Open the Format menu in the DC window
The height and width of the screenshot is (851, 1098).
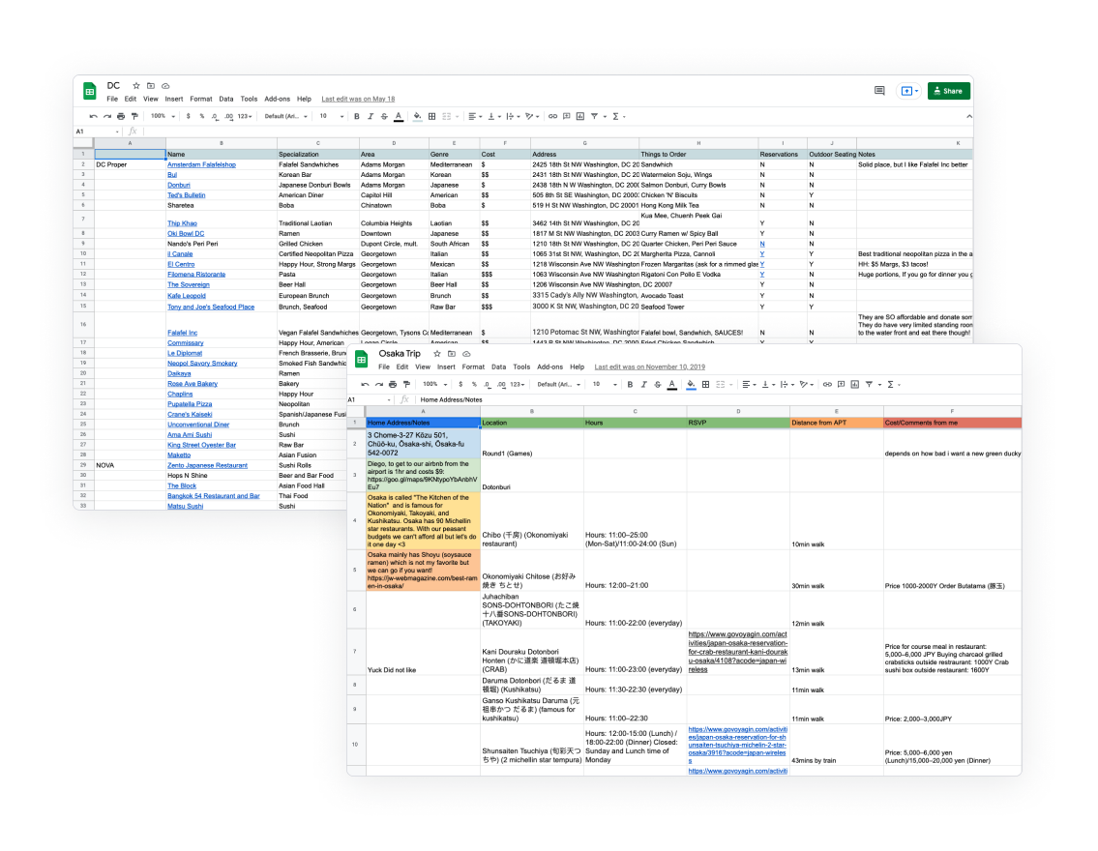point(200,99)
